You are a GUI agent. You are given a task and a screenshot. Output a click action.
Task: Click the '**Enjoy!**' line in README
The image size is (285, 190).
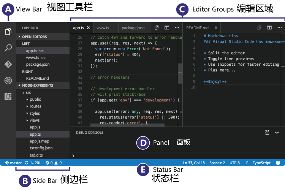pos(215,81)
